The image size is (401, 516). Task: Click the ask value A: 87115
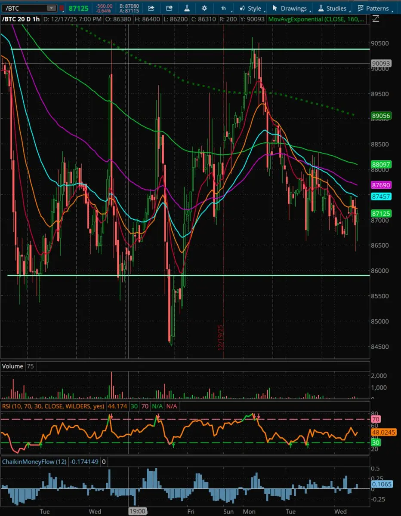coord(129,11)
